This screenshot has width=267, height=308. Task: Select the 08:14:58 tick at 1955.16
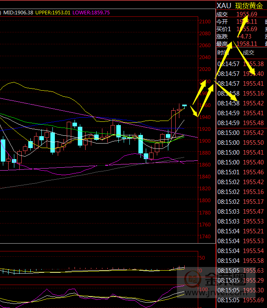(x=241, y=94)
